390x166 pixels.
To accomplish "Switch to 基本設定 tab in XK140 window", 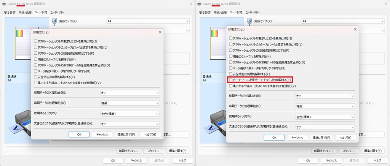I will pyautogui.click(x=205, y=13).
